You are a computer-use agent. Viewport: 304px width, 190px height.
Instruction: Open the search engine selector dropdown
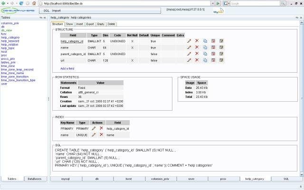(x=227, y=3)
